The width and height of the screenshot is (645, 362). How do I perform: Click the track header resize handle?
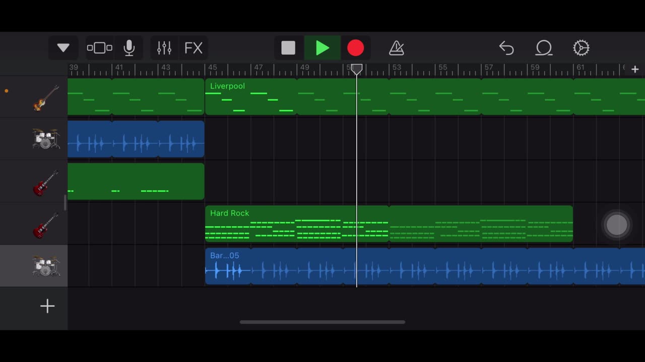(64, 203)
